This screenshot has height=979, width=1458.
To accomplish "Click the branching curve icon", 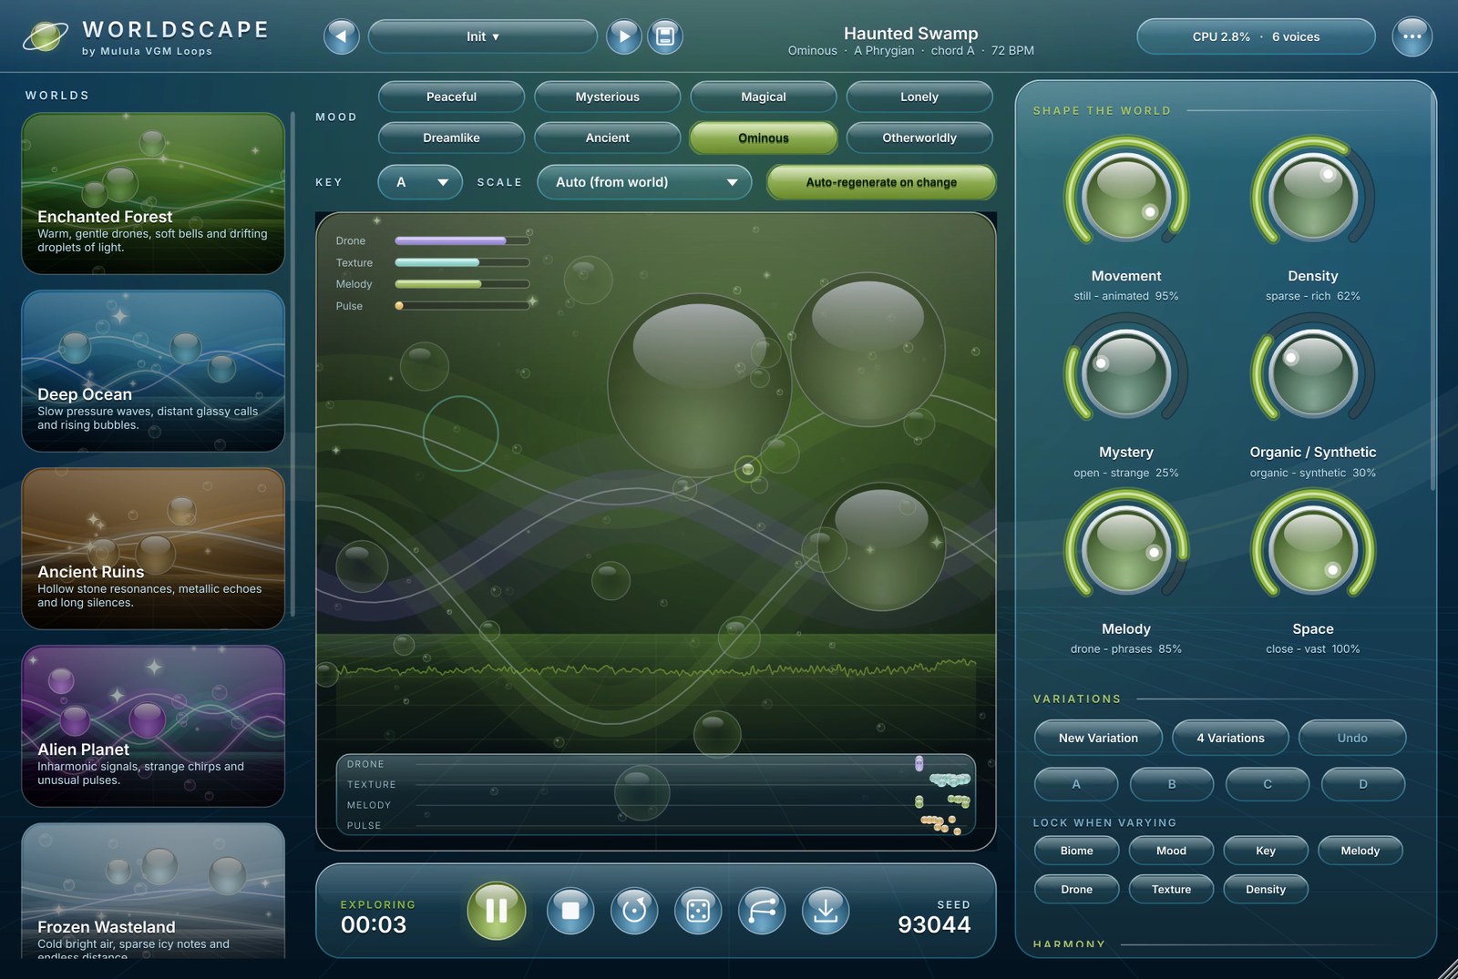I will 762,910.
